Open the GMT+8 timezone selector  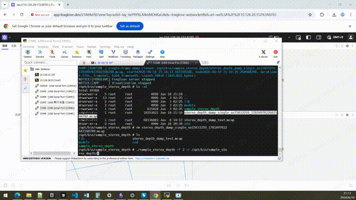(335, 37)
